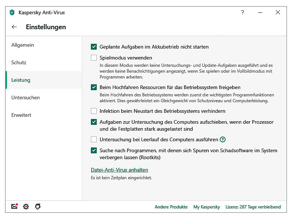Click Lizenz: 287 Tage verbleibend link
This screenshot has width=292, height=219.
point(253,207)
